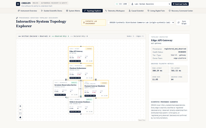Open the Recovery Command Center tab
The width and height of the screenshot is (206, 128).
181,11
